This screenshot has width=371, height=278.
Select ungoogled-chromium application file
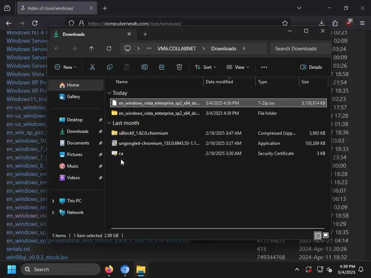click(218, 143)
